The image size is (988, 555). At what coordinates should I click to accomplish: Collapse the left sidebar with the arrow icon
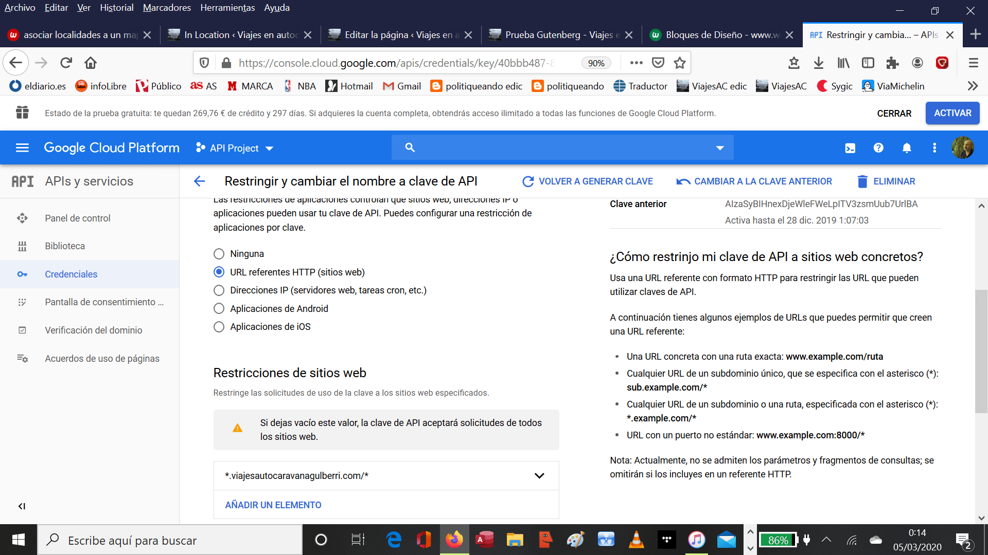click(x=22, y=506)
